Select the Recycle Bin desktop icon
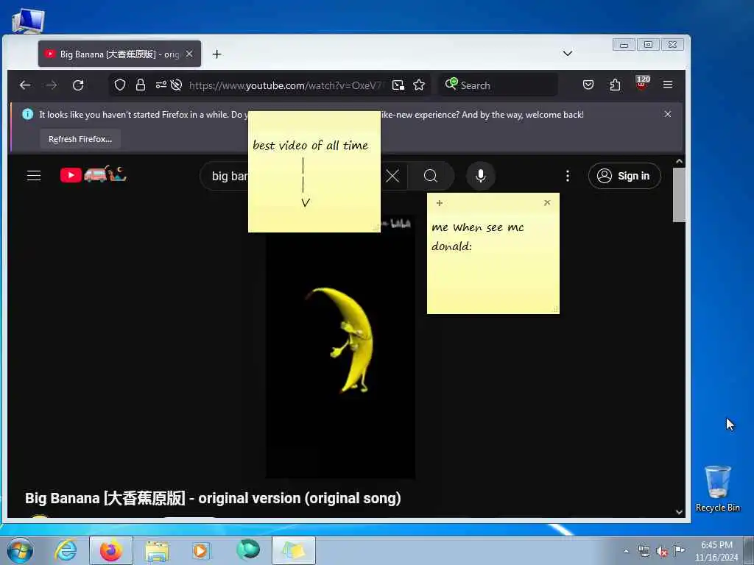Image resolution: width=754 pixels, height=565 pixels. coord(717,488)
